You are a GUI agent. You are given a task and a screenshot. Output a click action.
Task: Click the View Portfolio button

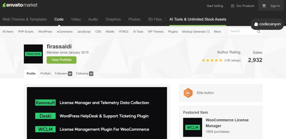tap(61, 60)
